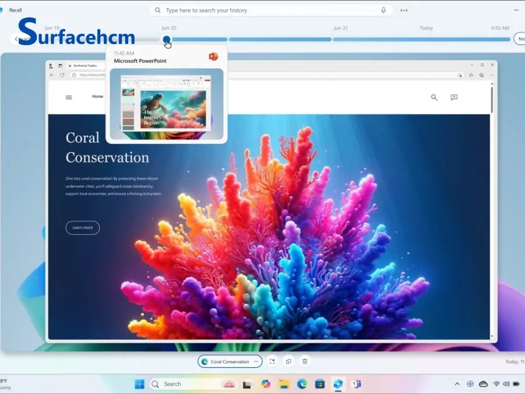Click the microphone icon in search bar

[x=383, y=10]
